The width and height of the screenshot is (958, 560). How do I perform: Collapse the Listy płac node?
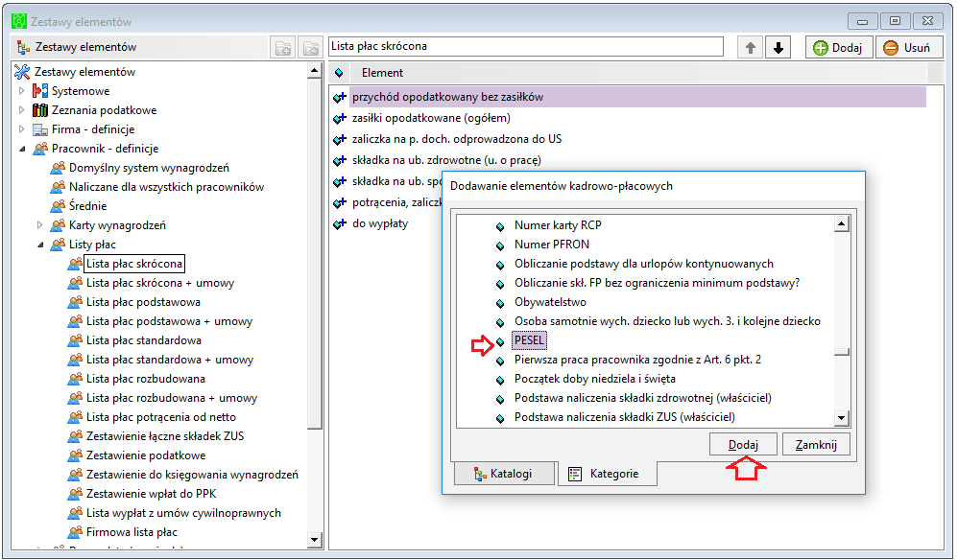pos(40,245)
